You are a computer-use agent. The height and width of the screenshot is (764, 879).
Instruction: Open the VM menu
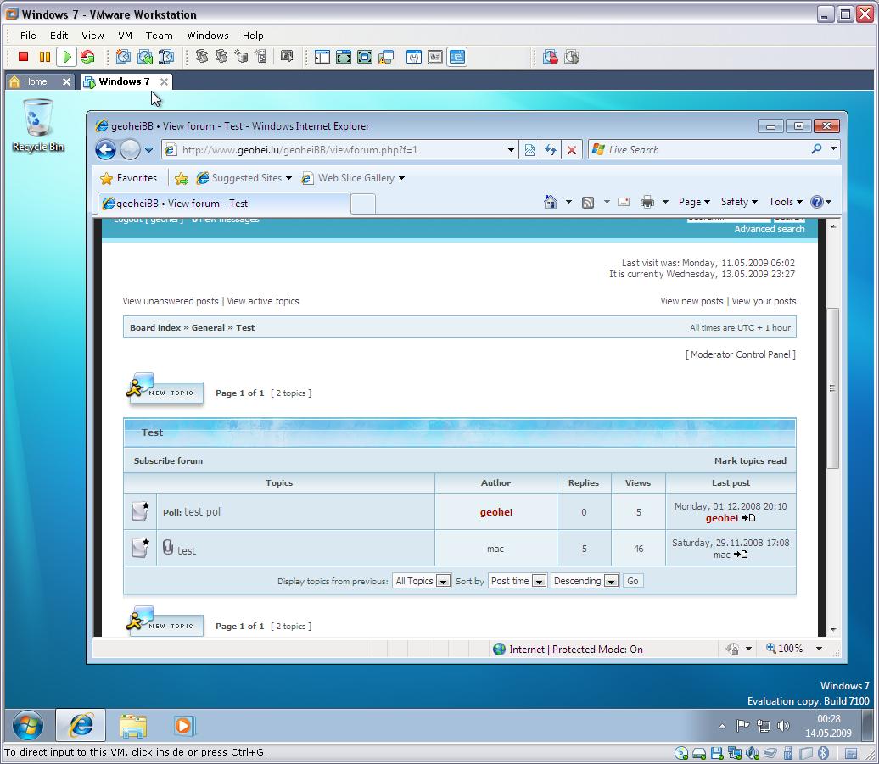pyautogui.click(x=125, y=36)
